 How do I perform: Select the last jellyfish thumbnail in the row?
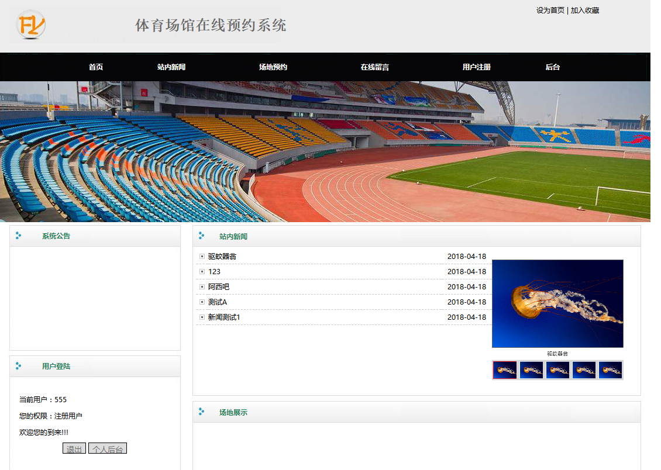pos(611,370)
